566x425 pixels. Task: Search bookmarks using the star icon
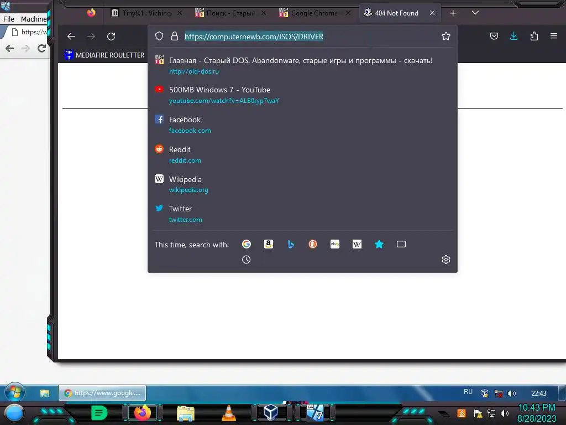379,244
